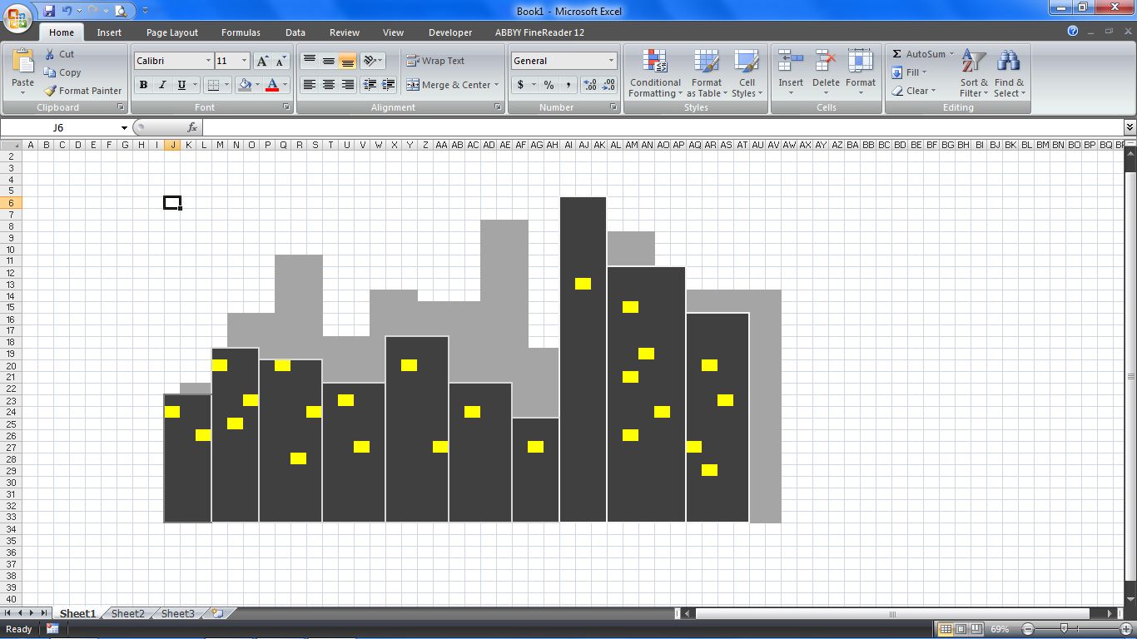Screen dimensions: 1137x639
Task: Open the Find & Select menu
Action: (x=1009, y=73)
